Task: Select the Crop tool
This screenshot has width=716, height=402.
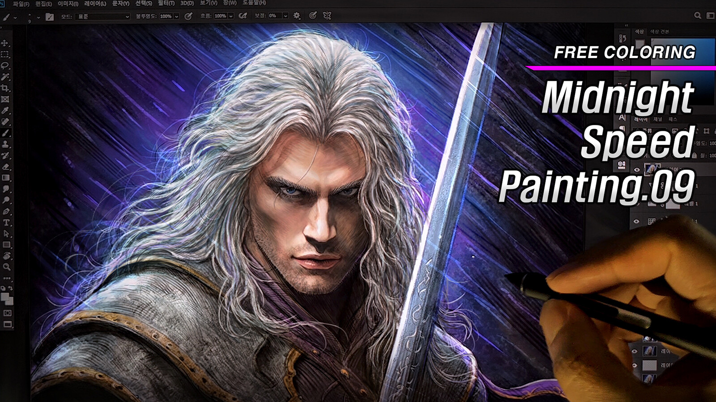Action: coord(5,88)
